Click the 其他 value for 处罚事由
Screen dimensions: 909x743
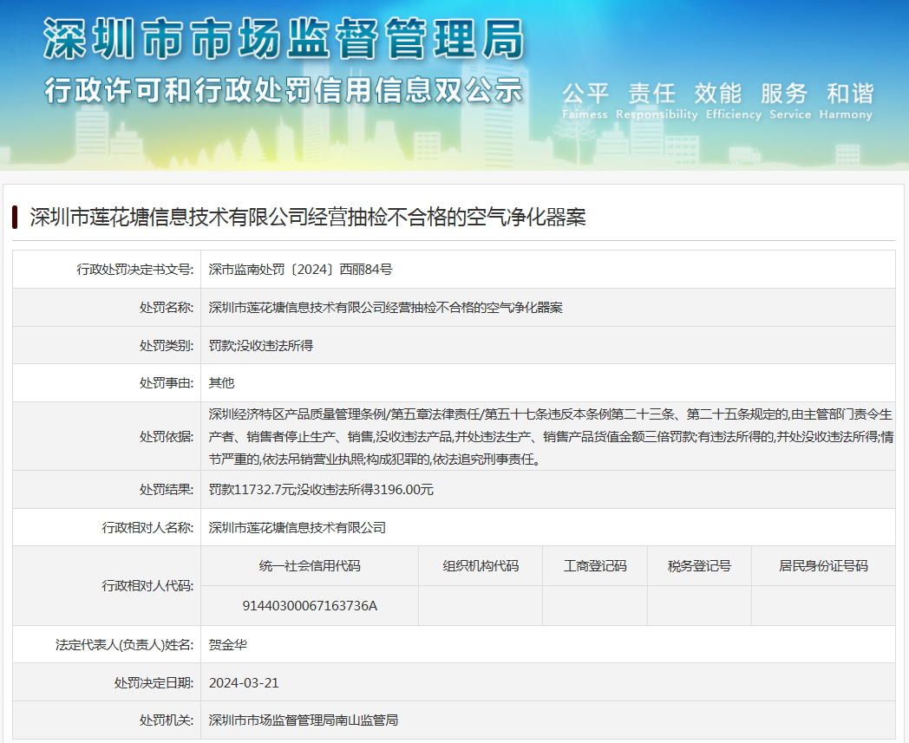click(221, 383)
